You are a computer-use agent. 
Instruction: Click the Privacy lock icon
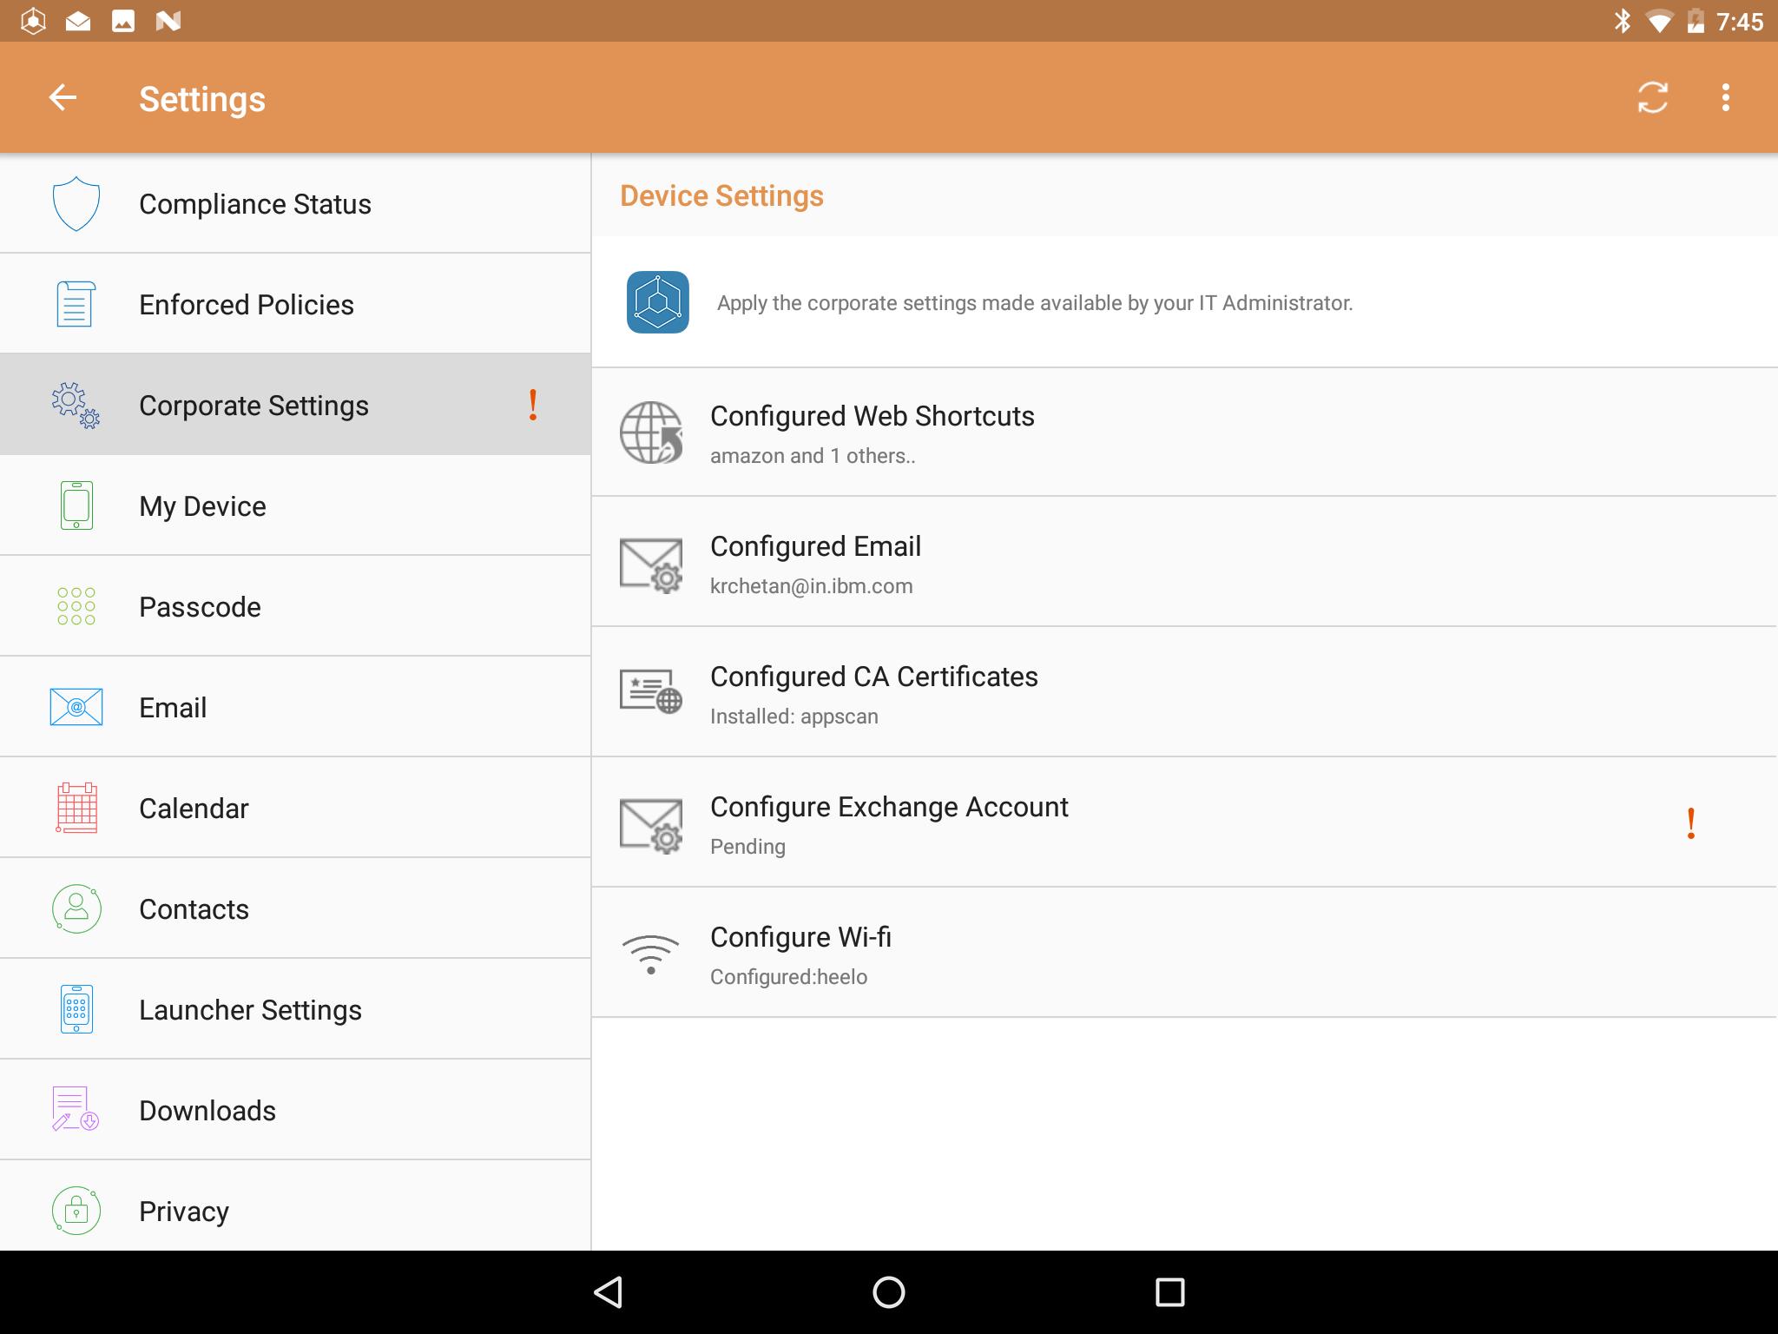[x=76, y=1211]
